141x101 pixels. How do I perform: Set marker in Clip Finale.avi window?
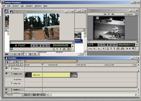(54, 49)
